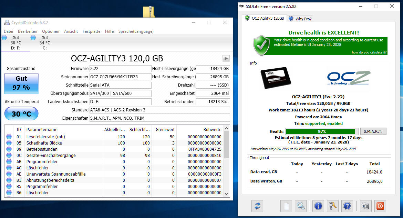Generate a report using the document icon

point(286,206)
